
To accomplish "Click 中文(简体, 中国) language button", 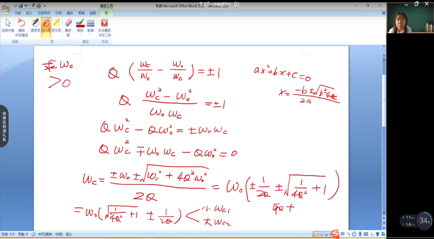I will click(50, 234).
